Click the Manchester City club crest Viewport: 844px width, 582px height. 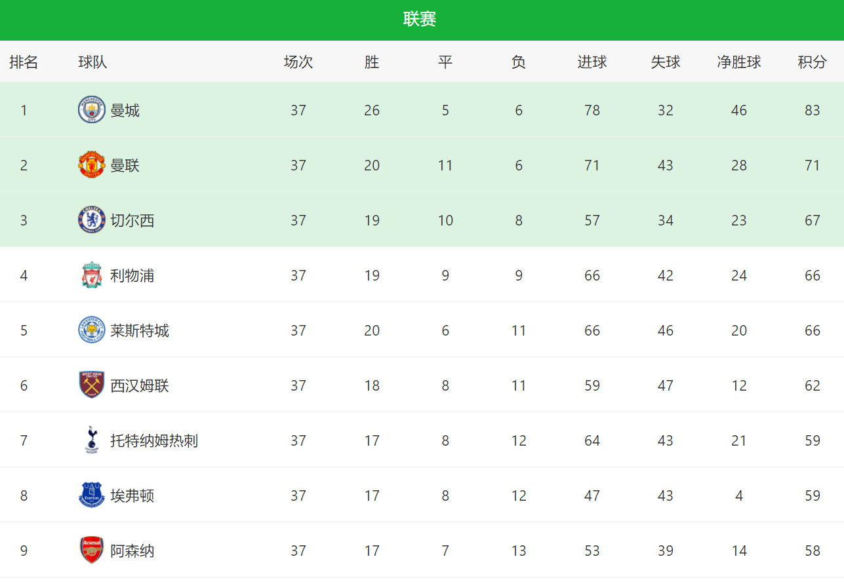[x=91, y=110]
